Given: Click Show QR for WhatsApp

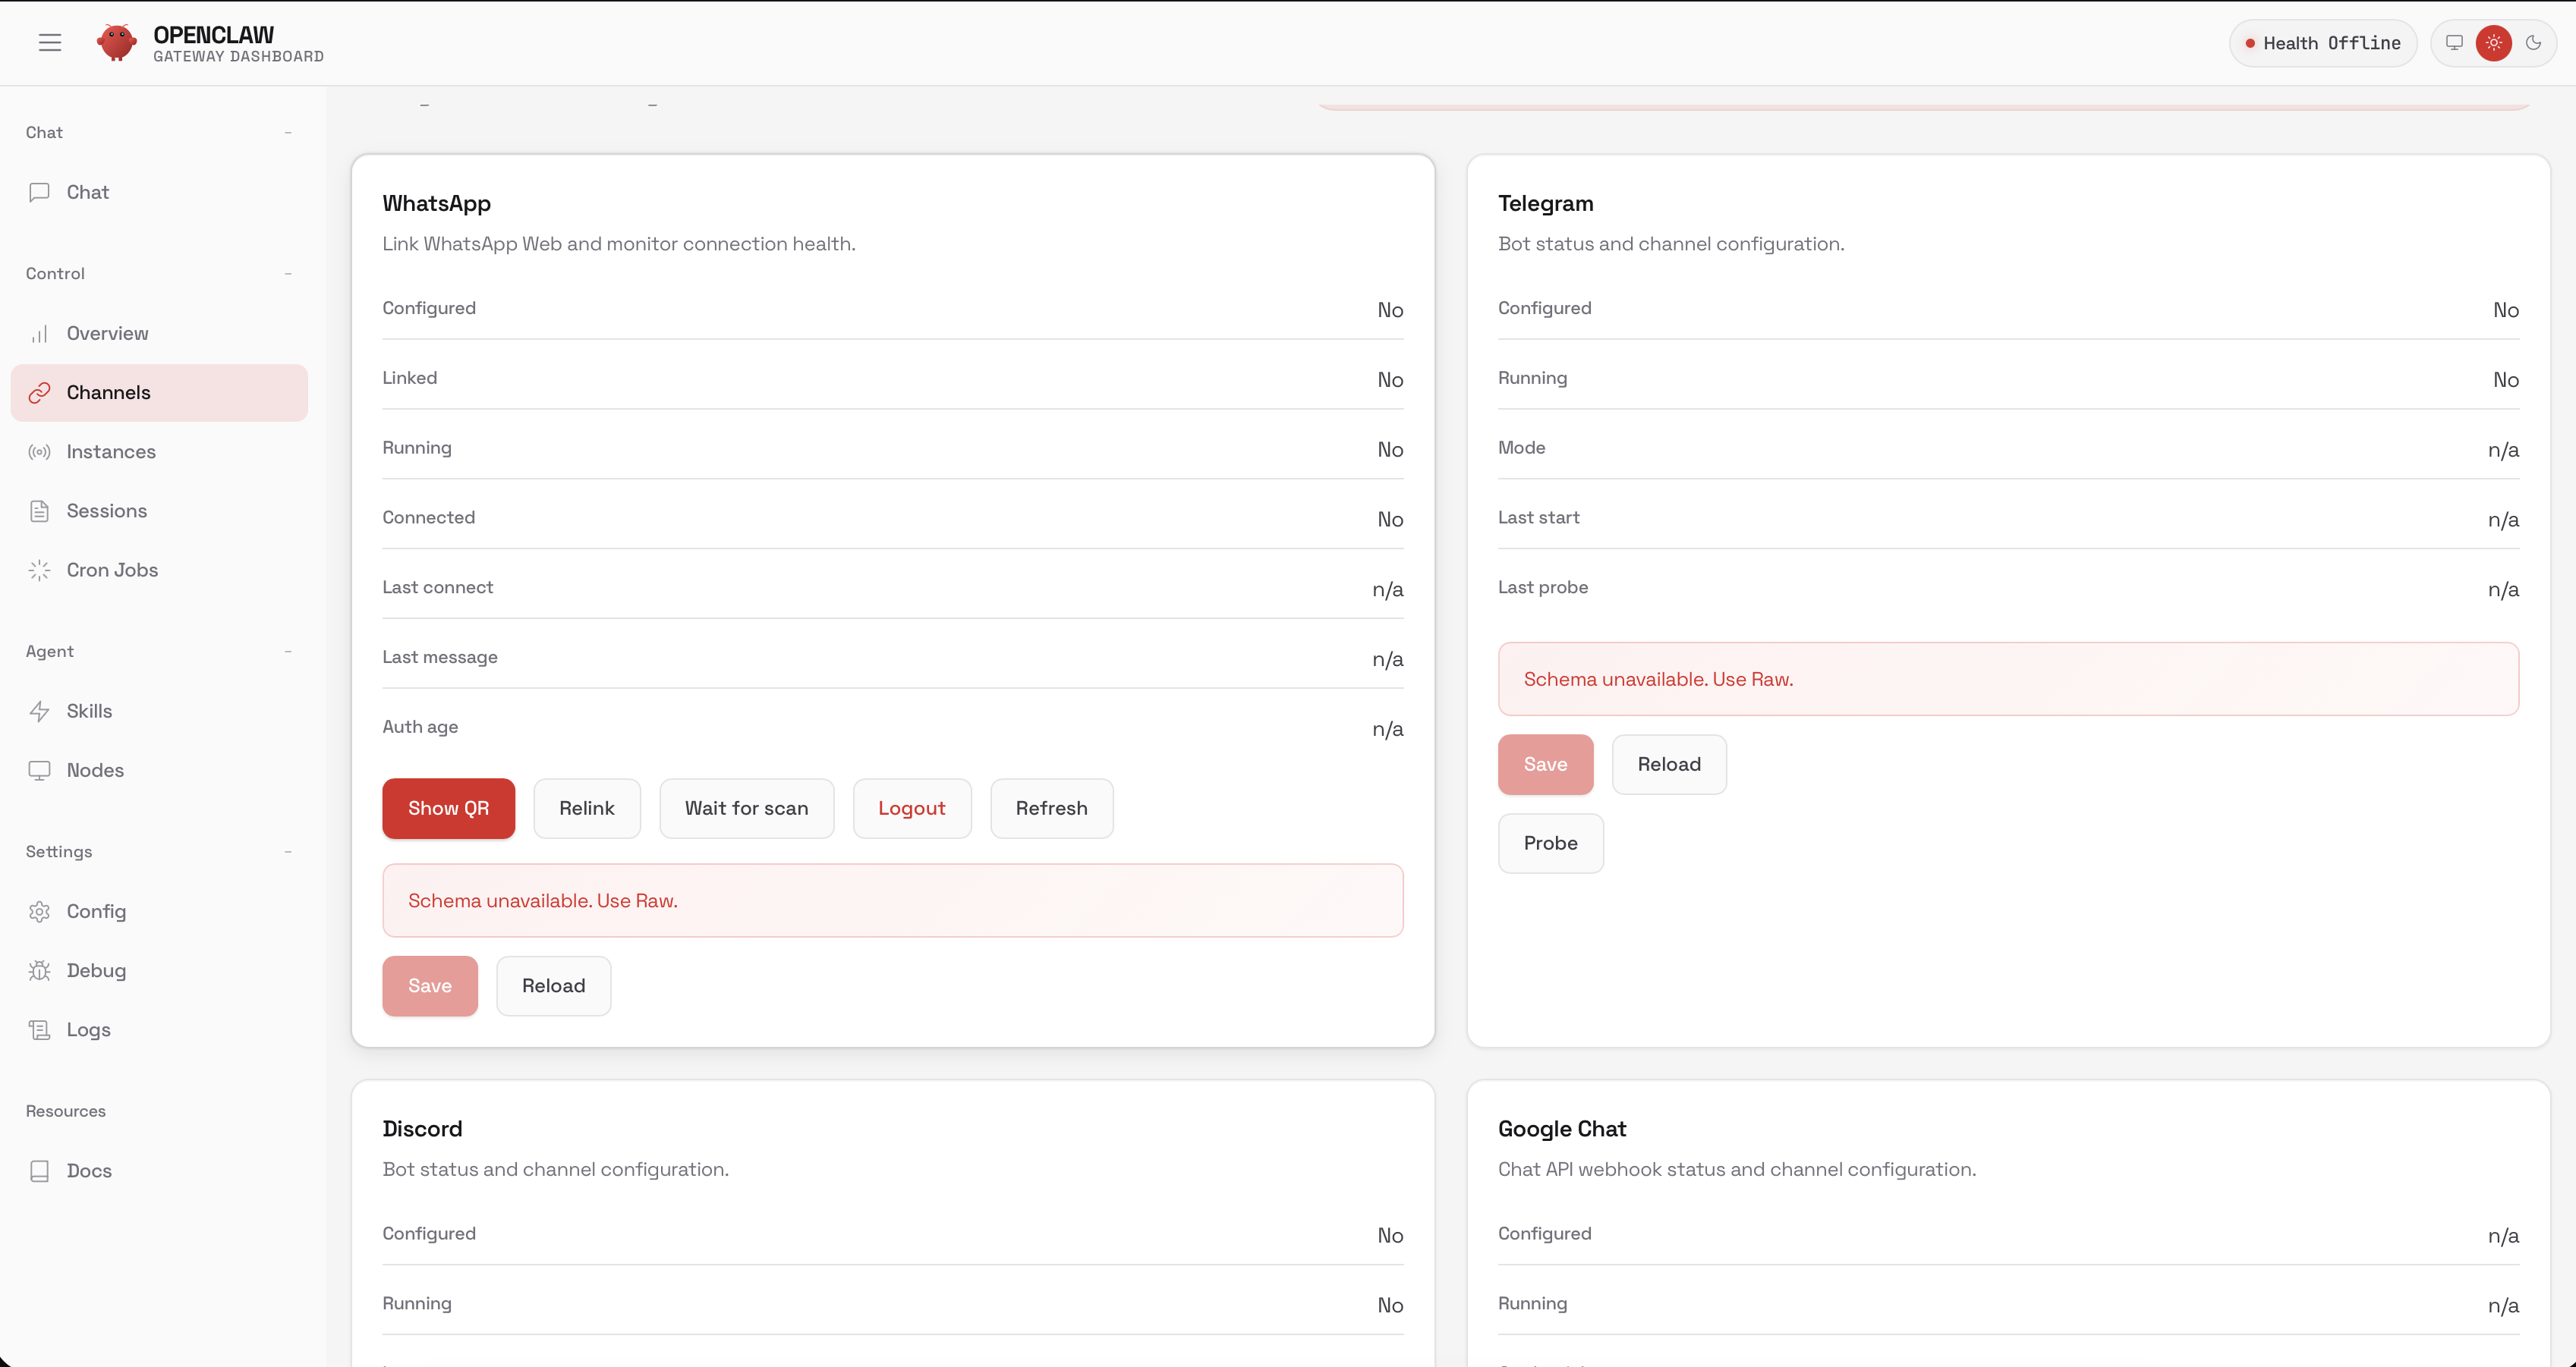Looking at the screenshot, I should click(x=448, y=807).
